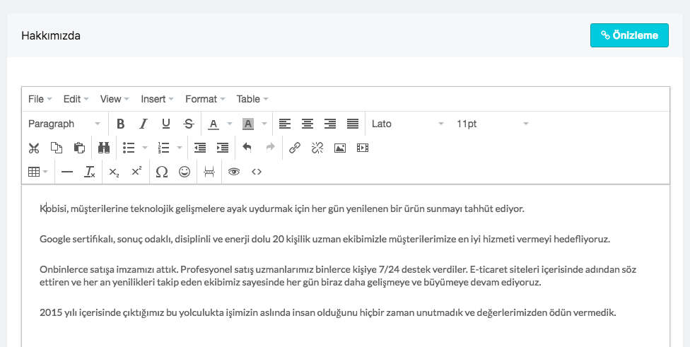Open text color picker dropdown arrow

coord(230,124)
